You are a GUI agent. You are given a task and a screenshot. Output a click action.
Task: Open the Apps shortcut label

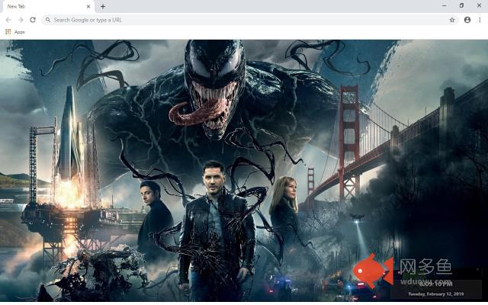coord(19,32)
